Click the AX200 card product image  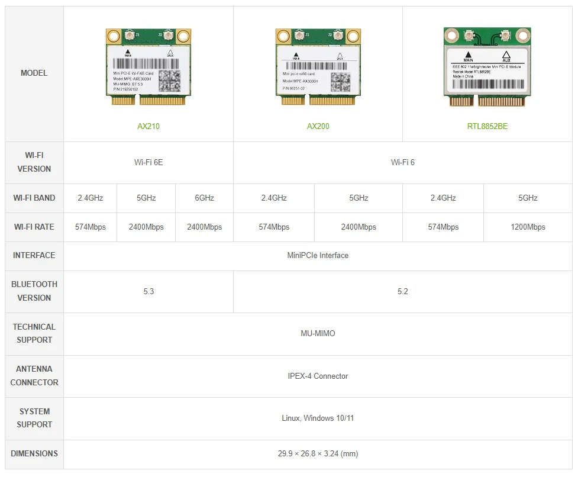[318, 66]
